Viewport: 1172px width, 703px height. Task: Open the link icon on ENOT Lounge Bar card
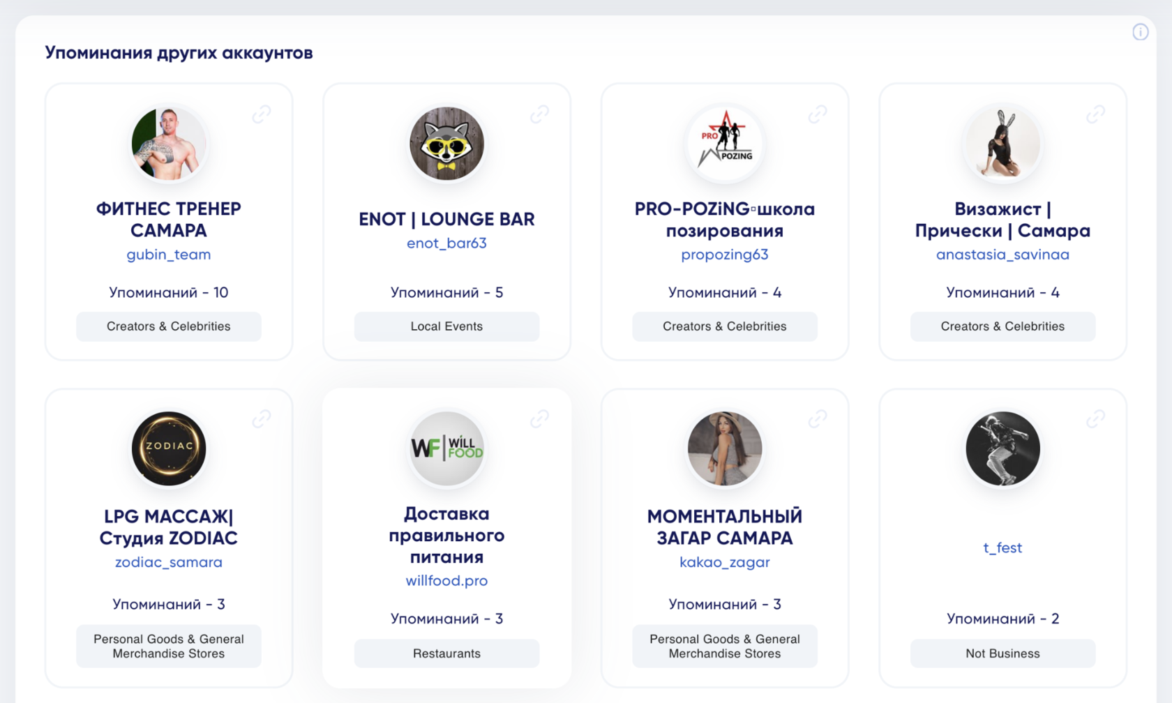point(539,114)
